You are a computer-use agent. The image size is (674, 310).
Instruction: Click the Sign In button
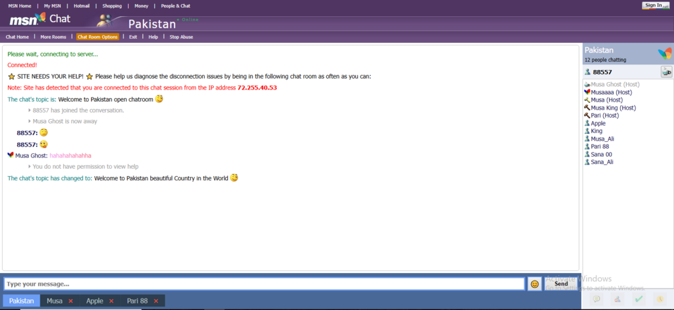[x=656, y=5]
